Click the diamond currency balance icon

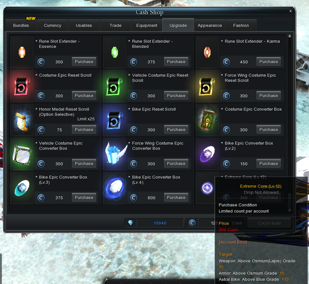pos(131,223)
